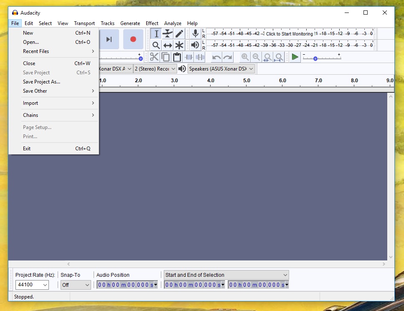Viewport: 404px width, 311px height.
Task: Open the Effect menu
Action: tap(152, 23)
